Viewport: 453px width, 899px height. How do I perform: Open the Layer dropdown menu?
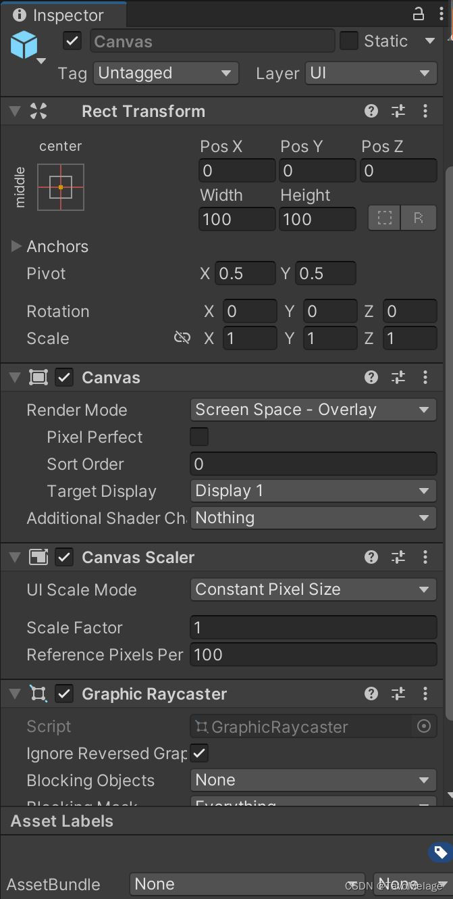click(370, 73)
